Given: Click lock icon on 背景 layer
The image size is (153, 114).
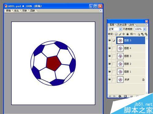Looking at the screenshot, I should pos(143,80).
